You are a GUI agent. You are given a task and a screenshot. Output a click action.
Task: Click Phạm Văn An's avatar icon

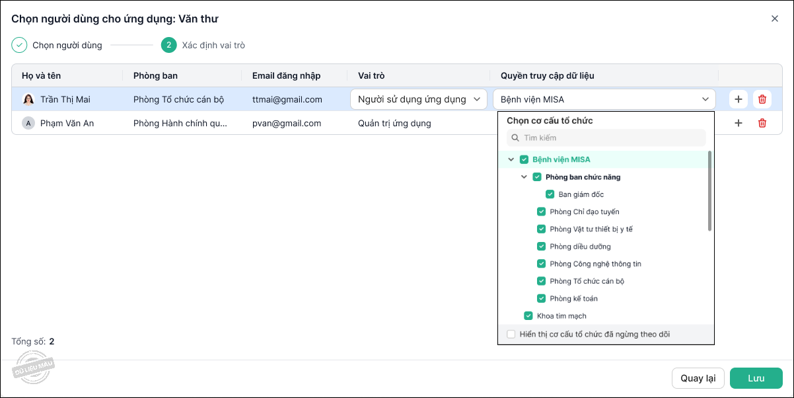(28, 123)
